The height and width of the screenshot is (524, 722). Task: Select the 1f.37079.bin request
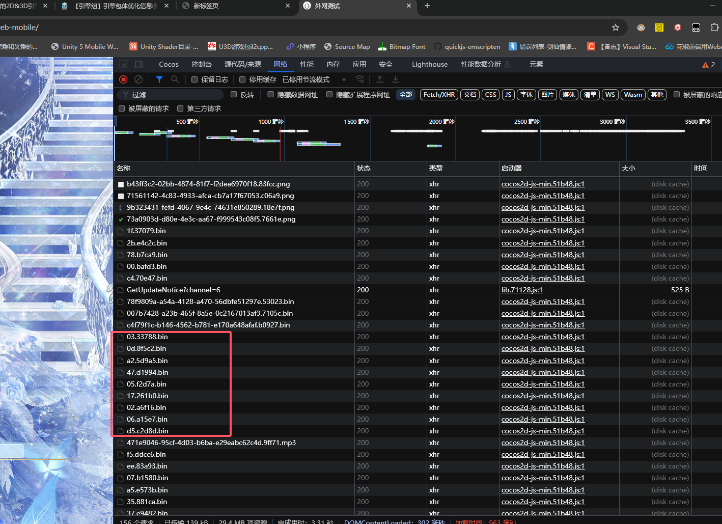[x=146, y=231]
